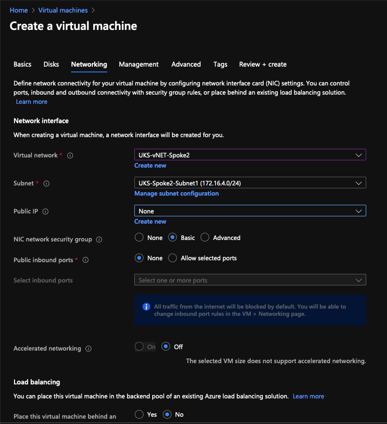Switch to the Management tab
This screenshot has width=387, height=424.
(139, 64)
